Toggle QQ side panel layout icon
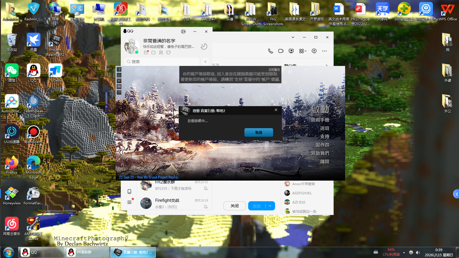This screenshot has width=459, height=258. (x=184, y=32)
